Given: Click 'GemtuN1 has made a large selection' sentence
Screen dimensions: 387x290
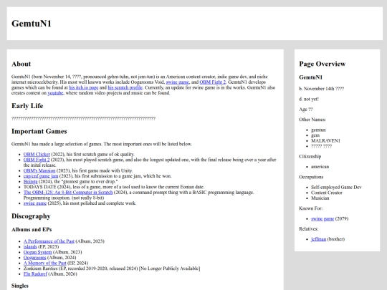Looking at the screenshot, I should (102, 144).
